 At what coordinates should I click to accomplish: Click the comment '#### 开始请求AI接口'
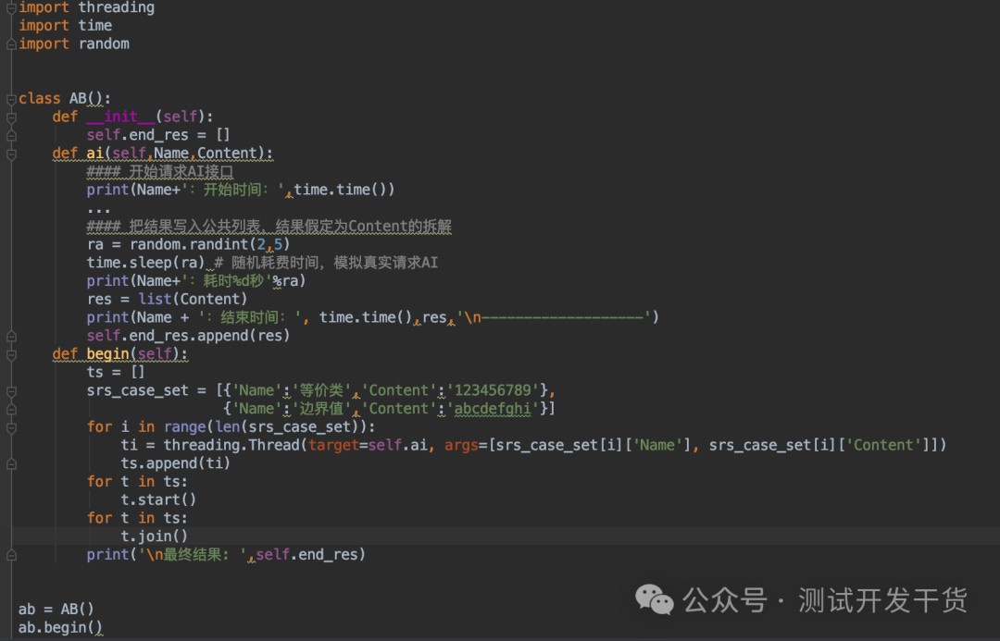click(x=160, y=171)
